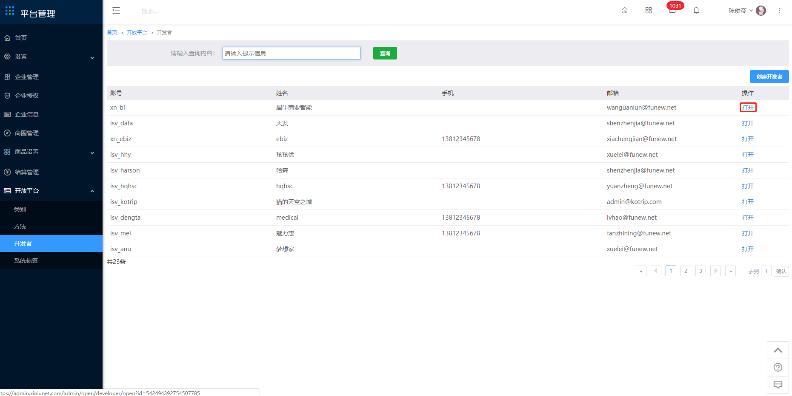Click the grid icon beside 商品设置
Screen dimensions: 792x396
coord(7,152)
